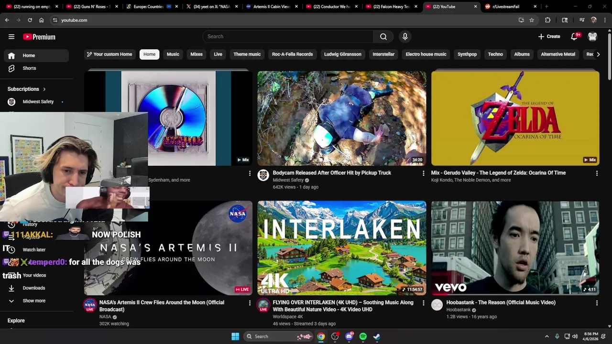
Task: Select the Music filter chip
Action: coord(173,54)
